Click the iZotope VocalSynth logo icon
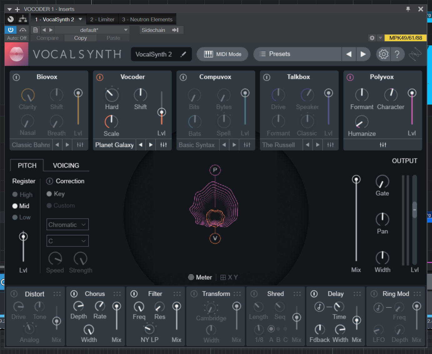 [17, 54]
